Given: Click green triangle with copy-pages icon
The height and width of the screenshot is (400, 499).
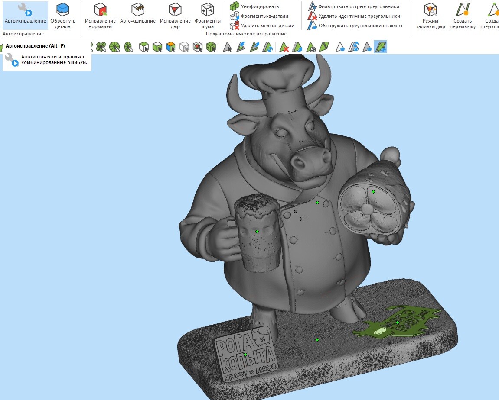Looking at the screenshot, I should coord(311,47).
